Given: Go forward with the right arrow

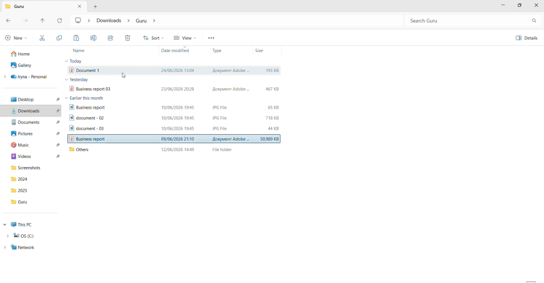Looking at the screenshot, I should [25, 21].
